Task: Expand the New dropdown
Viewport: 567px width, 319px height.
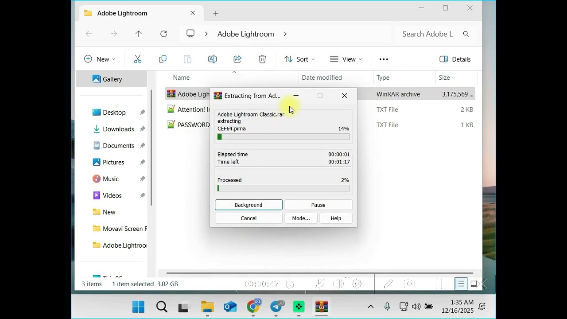Action: coord(100,59)
